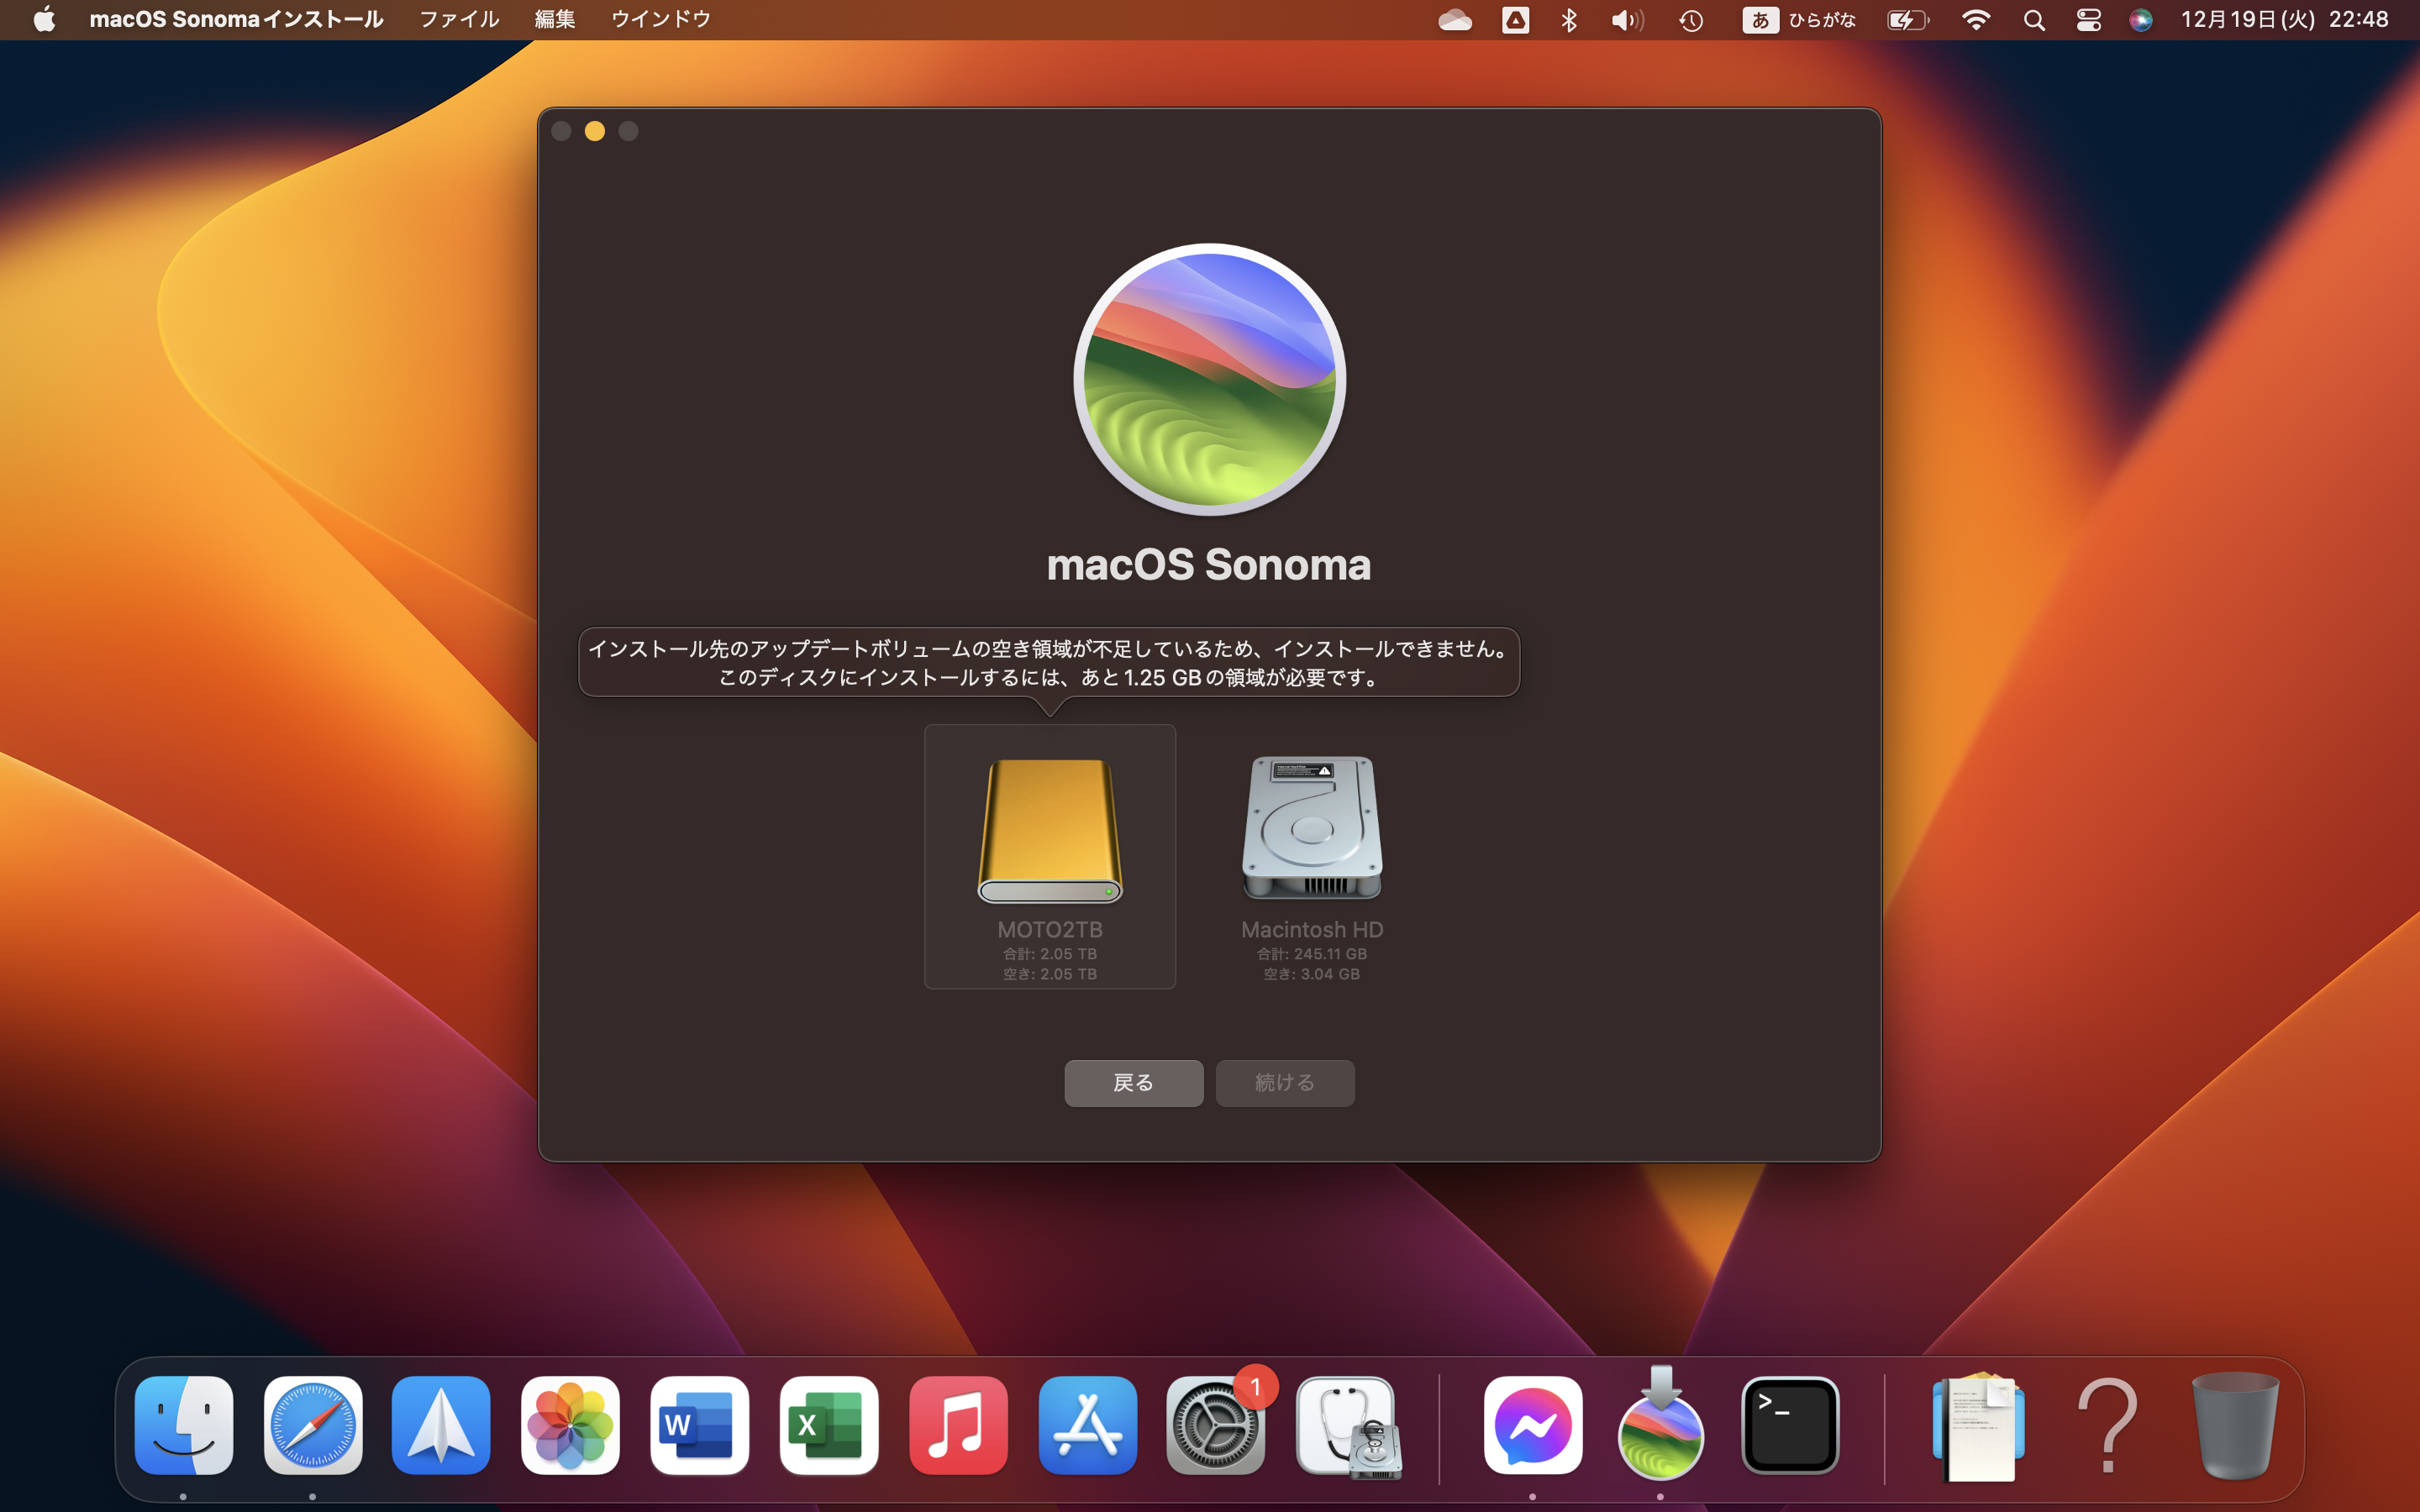This screenshot has width=2420, height=1512.
Task: Open Control Center in the menu bar
Action: tap(2088, 20)
